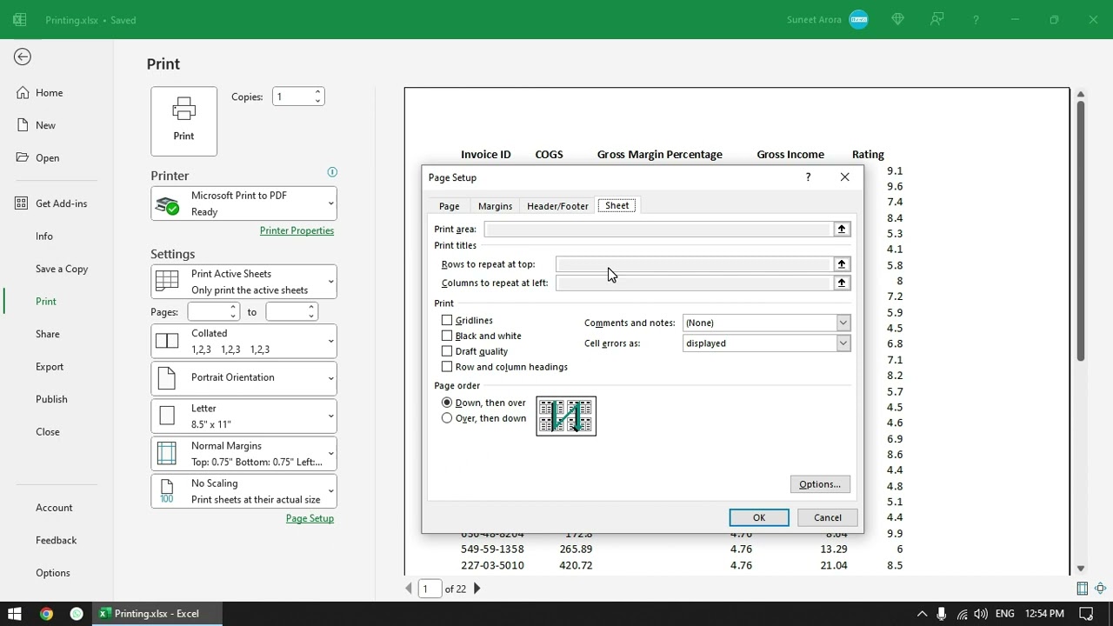Click Columns to repeat at left range selector
The image size is (1113, 626).
(x=841, y=283)
